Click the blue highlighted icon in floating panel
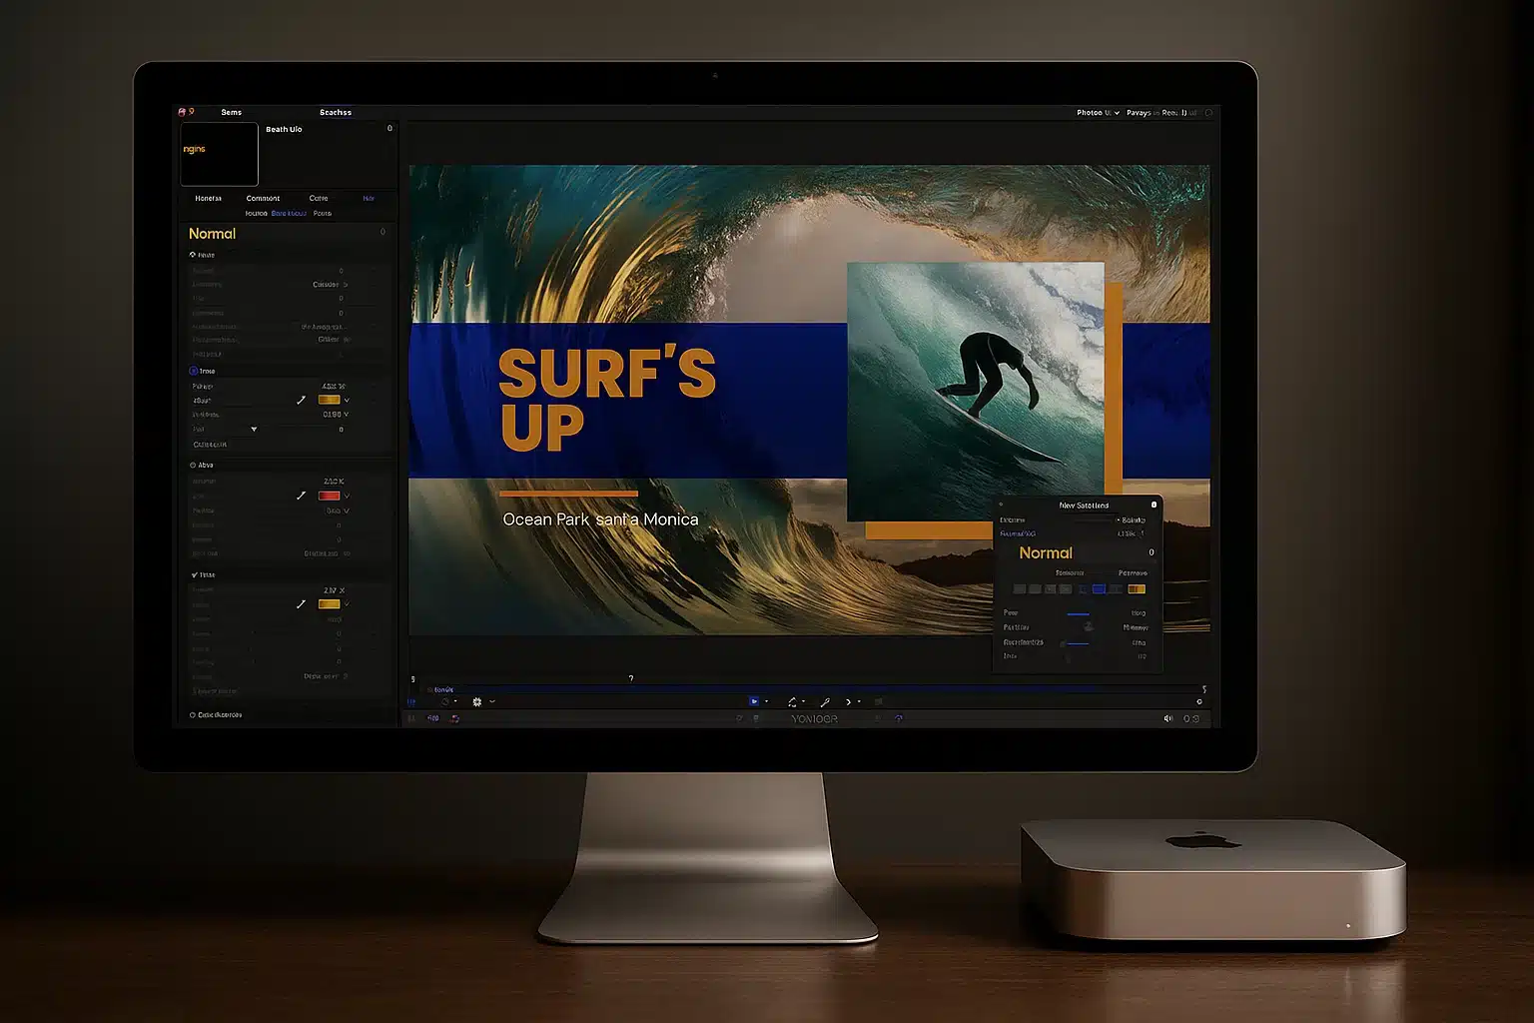The width and height of the screenshot is (1534, 1023). (1099, 589)
